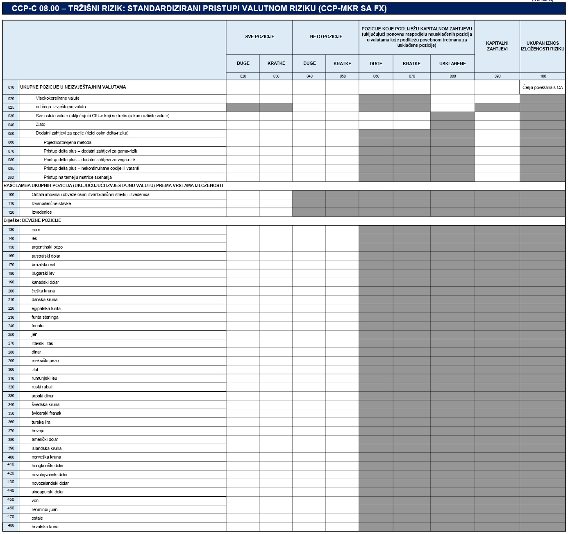Select the 'NETO POZICIJE' column header
Image resolution: width=568 pixels, height=534 pixels.
coord(326,37)
